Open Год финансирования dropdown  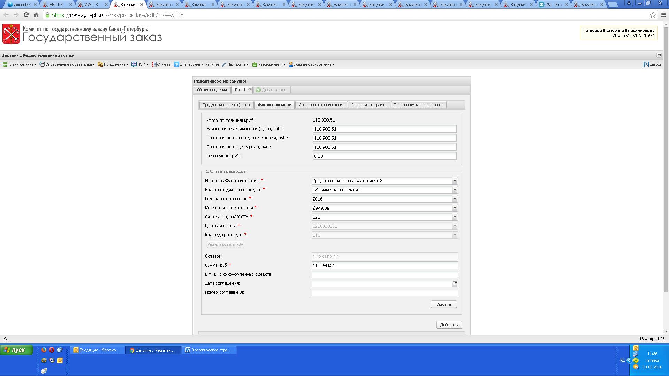point(454,199)
